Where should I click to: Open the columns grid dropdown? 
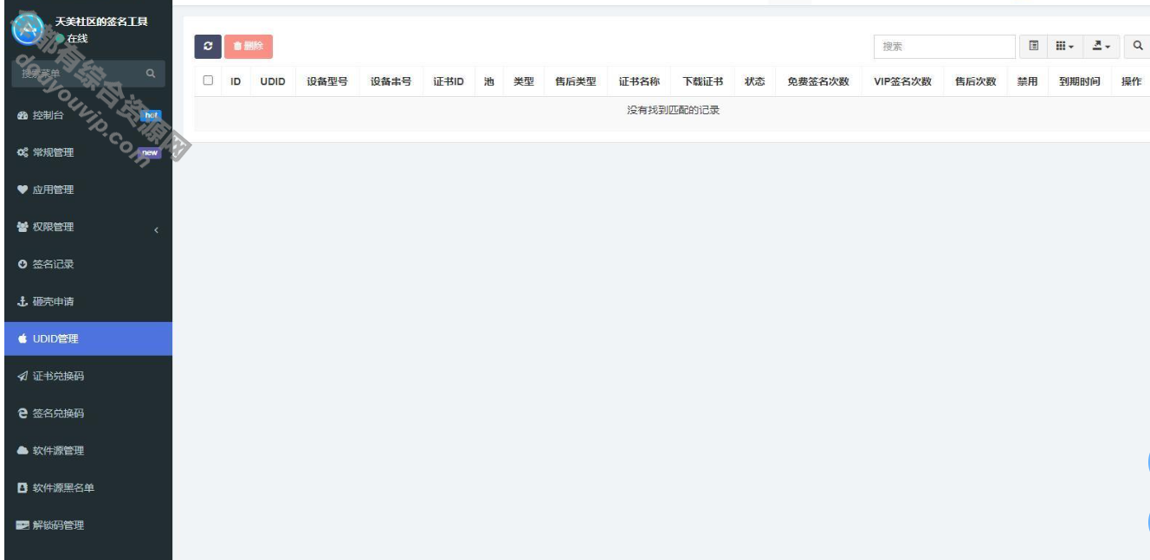click(x=1065, y=47)
